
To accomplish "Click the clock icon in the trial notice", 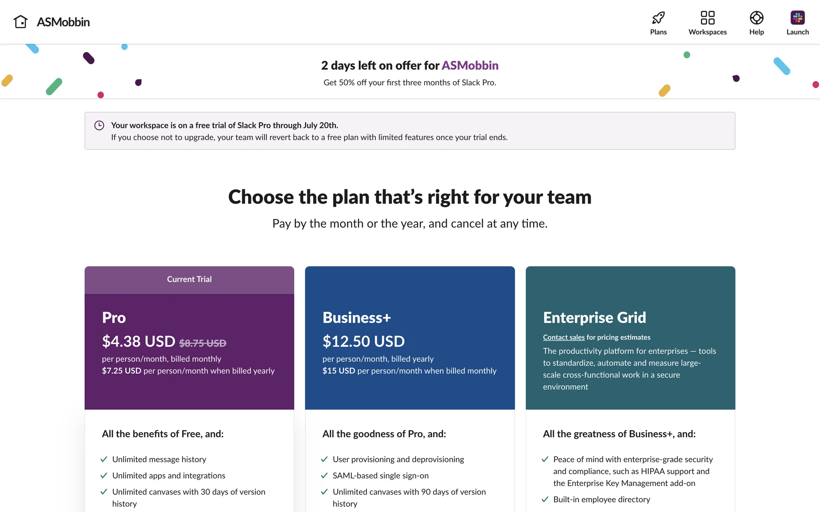I will point(99,125).
